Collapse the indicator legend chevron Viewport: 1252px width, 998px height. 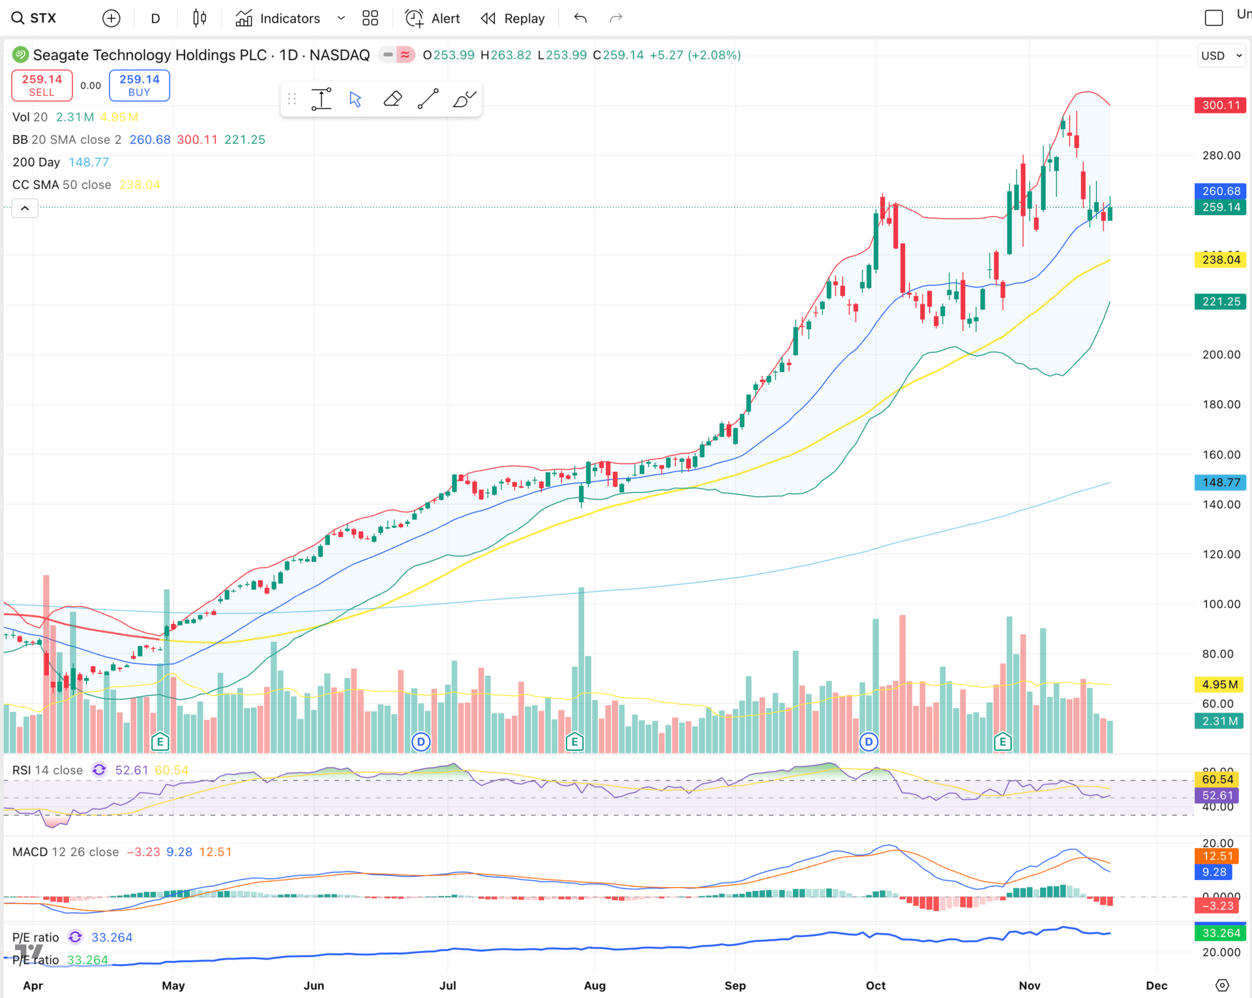[25, 209]
